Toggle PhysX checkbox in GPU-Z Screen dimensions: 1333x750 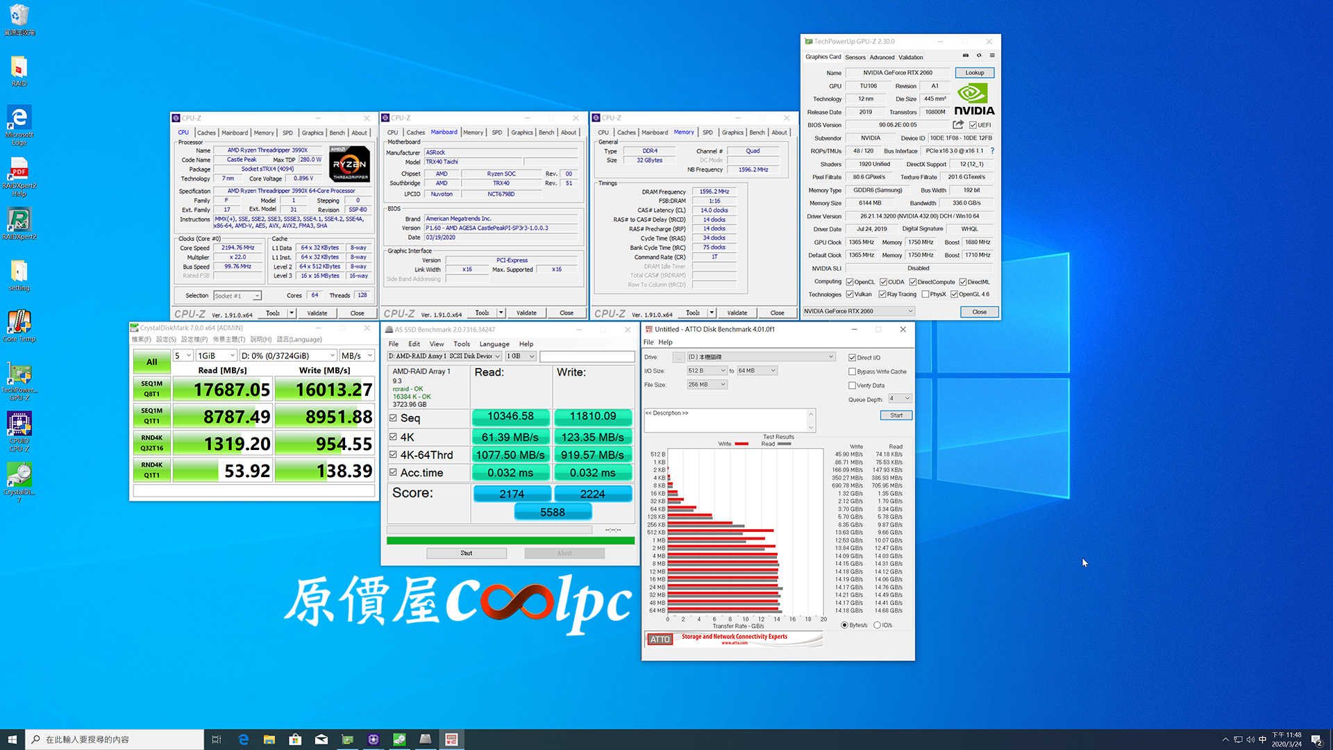coord(925,294)
